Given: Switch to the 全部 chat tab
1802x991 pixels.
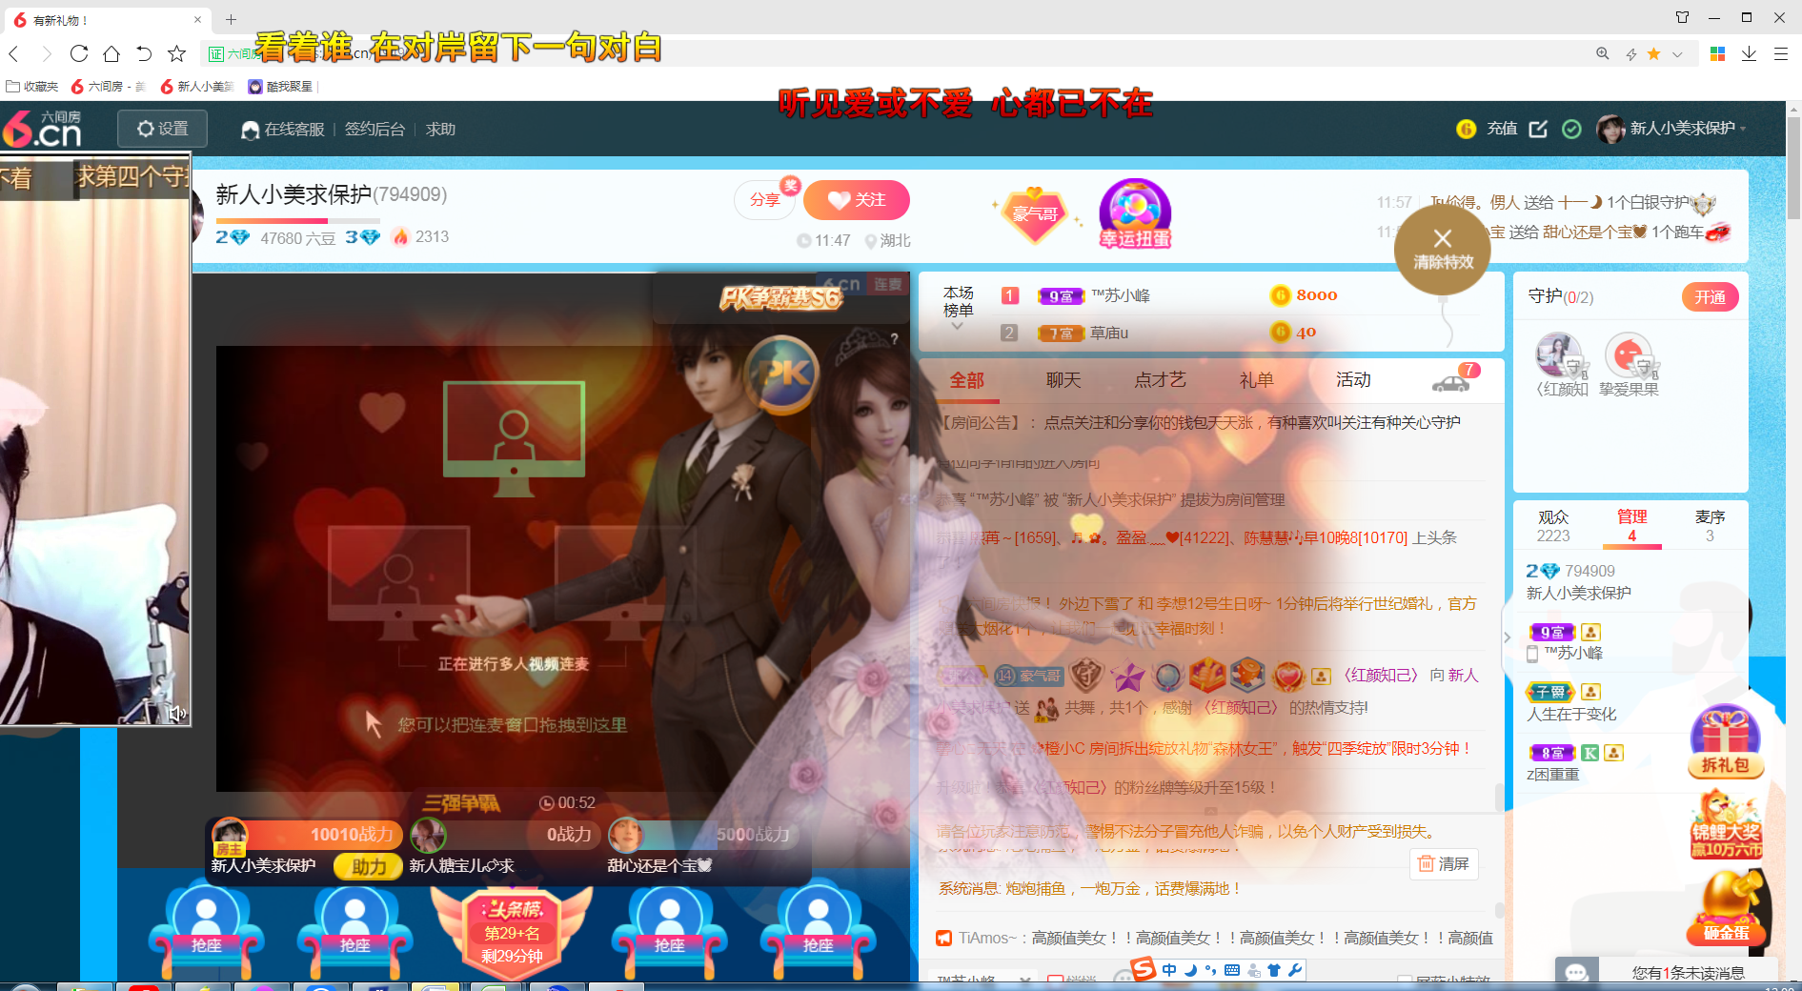Looking at the screenshot, I should pyautogui.click(x=966, y=380).
